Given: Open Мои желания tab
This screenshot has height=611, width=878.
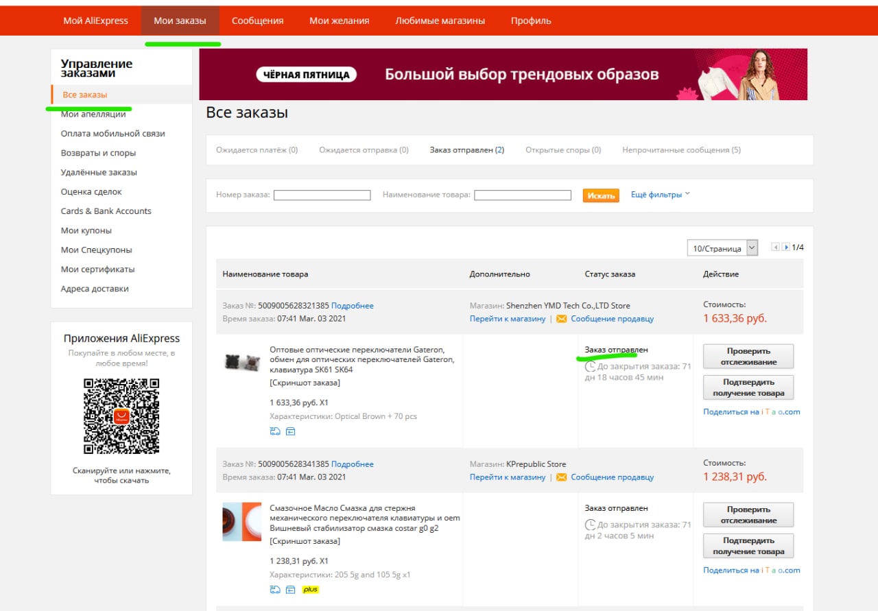Looking at the screenshot, I should pos(340,21).
